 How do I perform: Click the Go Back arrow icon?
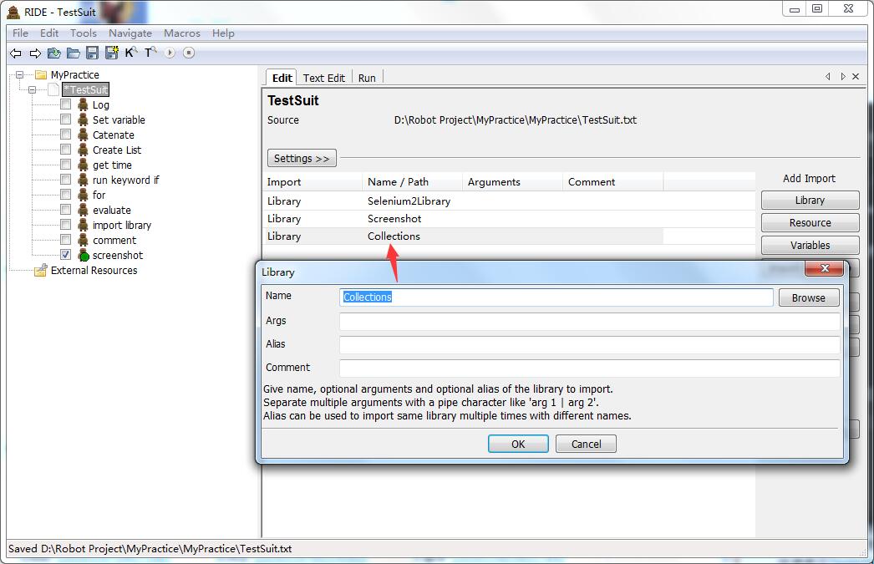coord(15,53)
